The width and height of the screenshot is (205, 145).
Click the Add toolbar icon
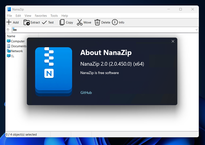9,22
